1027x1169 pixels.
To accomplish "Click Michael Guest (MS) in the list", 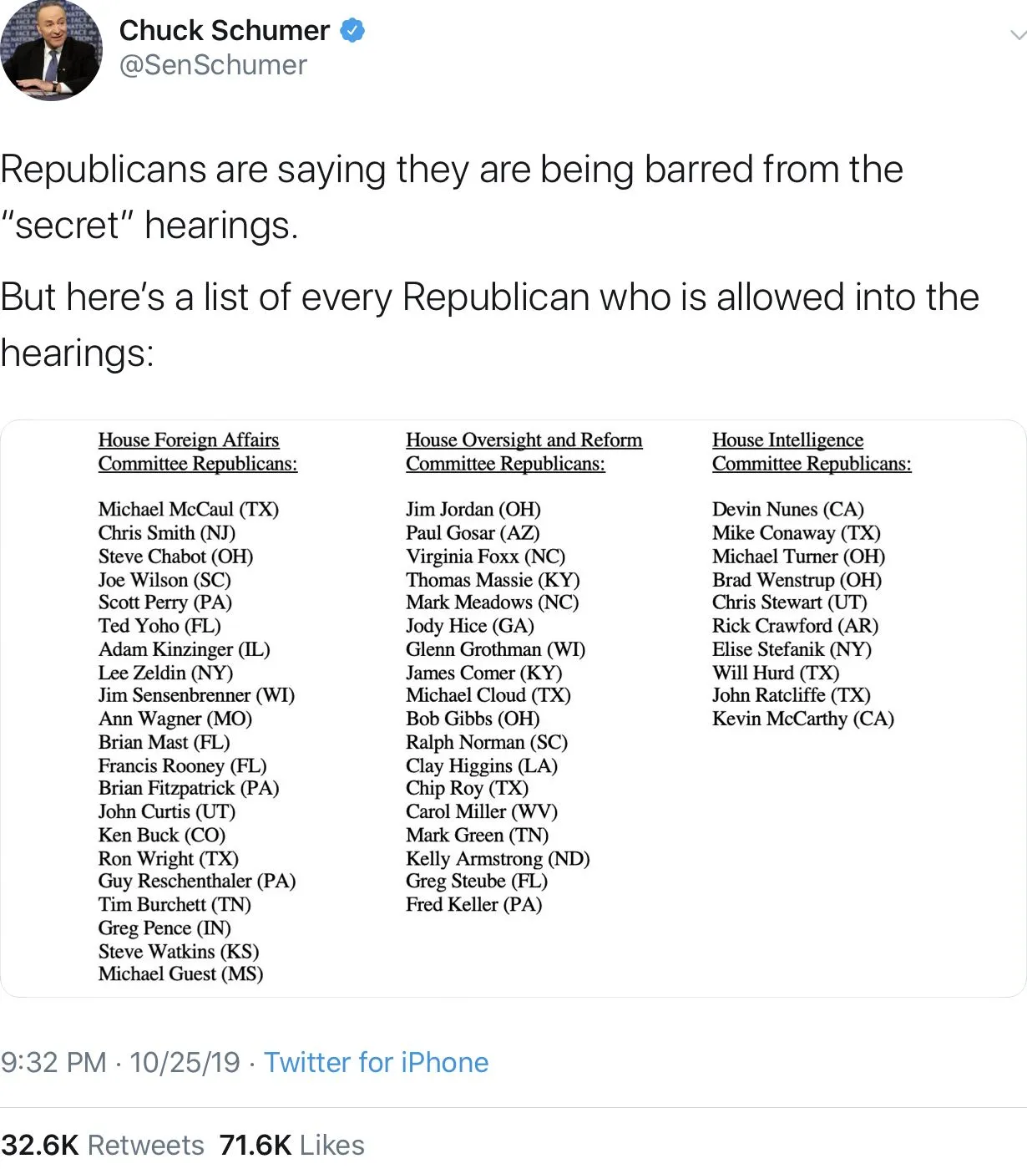I will [x=180, y=973].
